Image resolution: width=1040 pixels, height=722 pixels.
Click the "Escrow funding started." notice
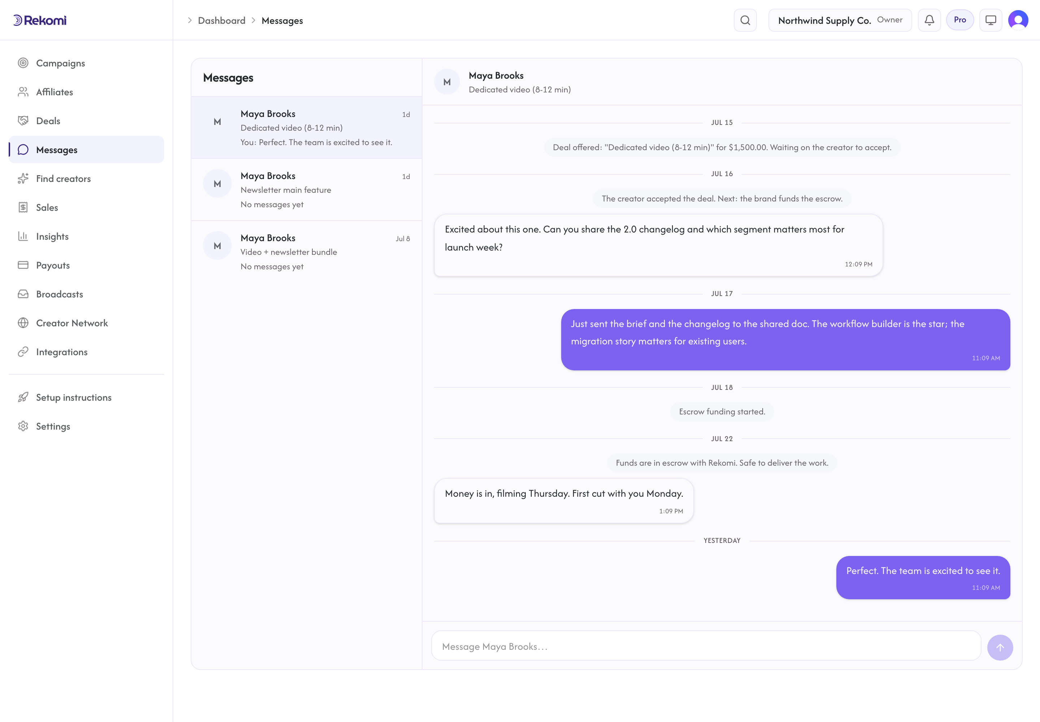point(722,412)
